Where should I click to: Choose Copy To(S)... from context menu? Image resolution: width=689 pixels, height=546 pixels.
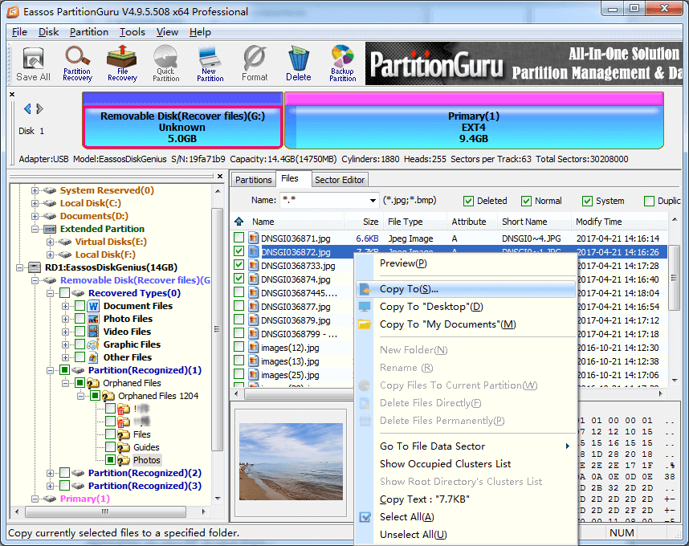tap(466, 289)
